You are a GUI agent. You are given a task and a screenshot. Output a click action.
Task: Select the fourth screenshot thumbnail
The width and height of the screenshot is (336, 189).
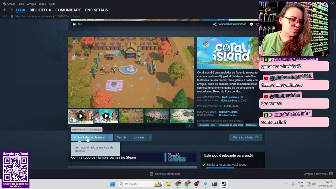pyautogui.click(x=156, y=116)
